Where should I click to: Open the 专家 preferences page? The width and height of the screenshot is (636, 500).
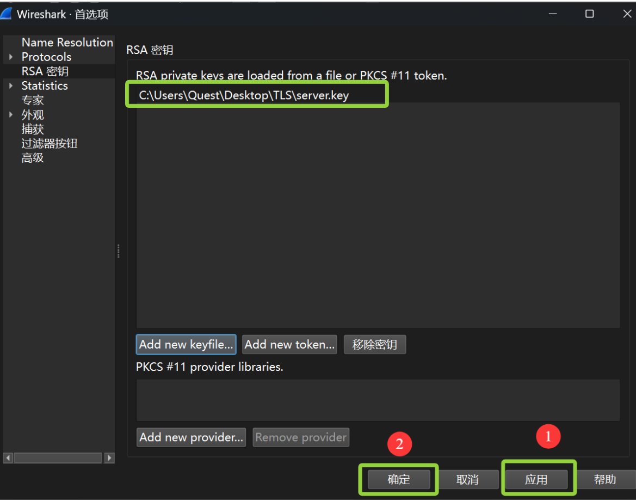click(x=33, y=100)
